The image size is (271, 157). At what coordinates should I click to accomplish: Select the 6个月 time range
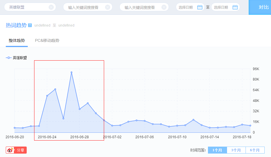coord(255,150)
